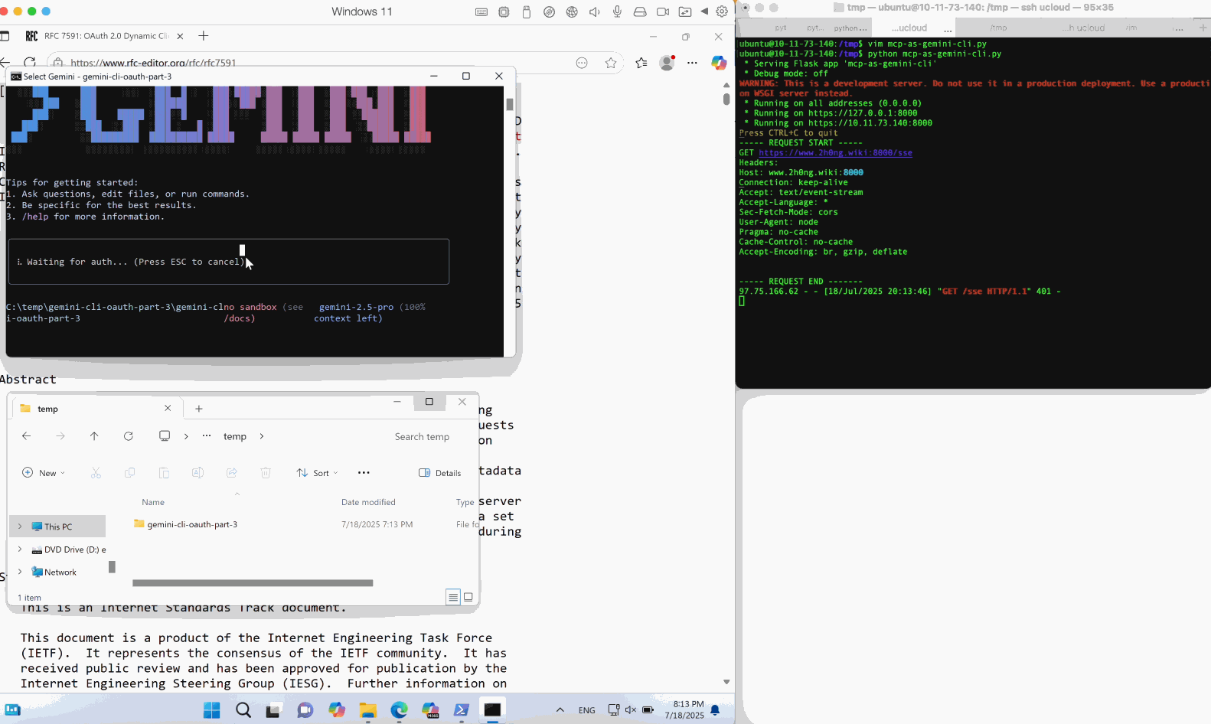Click the camera icon in the VM toolbar
This screenshot has width=1211, height=724.
pyautogui.click(x=663, y=11)
